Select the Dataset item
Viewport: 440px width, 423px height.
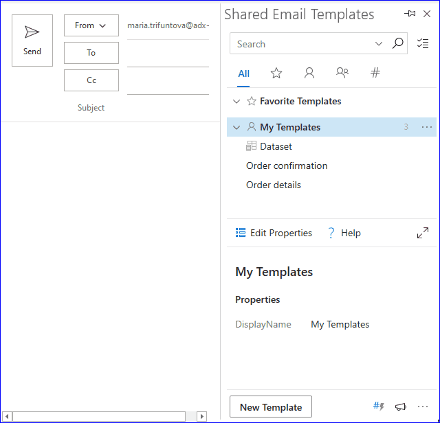point(269,146)
